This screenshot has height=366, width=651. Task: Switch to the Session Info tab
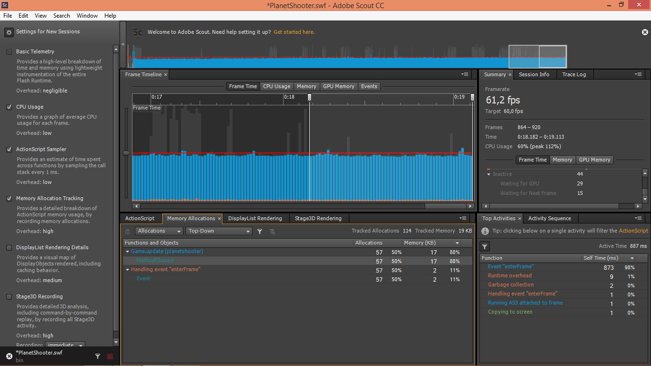pos(534,74)
